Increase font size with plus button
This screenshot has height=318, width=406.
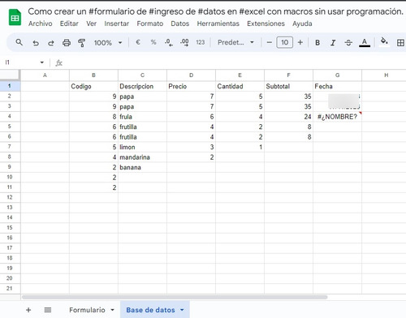[x=300, y=42]
